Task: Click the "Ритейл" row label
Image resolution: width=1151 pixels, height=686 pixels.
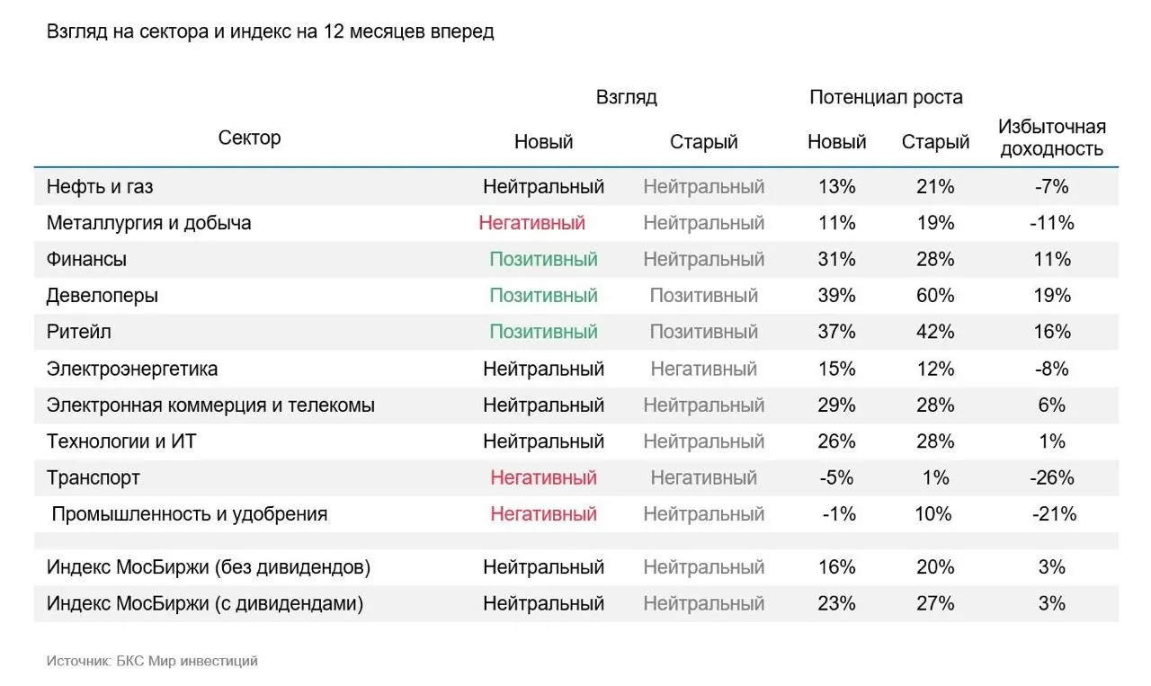Action: [78, 332]
